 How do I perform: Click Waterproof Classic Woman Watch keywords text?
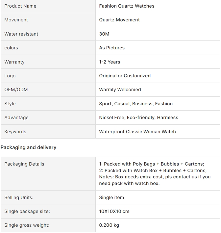point(137,132)
